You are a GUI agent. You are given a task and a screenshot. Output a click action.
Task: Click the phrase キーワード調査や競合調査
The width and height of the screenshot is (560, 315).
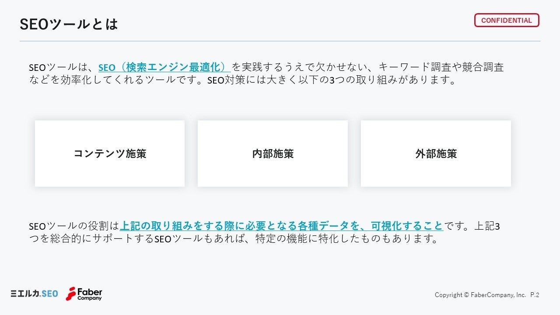pyautogui.click(x=441, y=67)
